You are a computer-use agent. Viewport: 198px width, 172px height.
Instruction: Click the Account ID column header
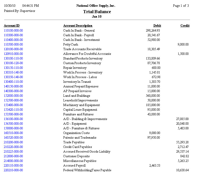[12, 26]
